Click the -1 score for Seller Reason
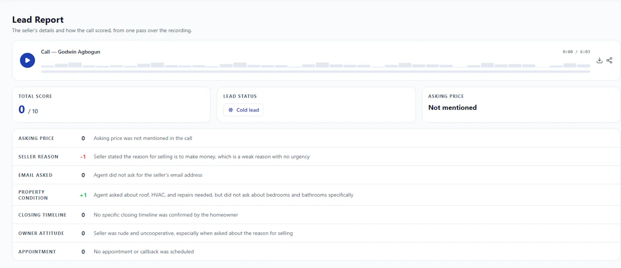Screen dimensions: 621x268 coord(83,157)
